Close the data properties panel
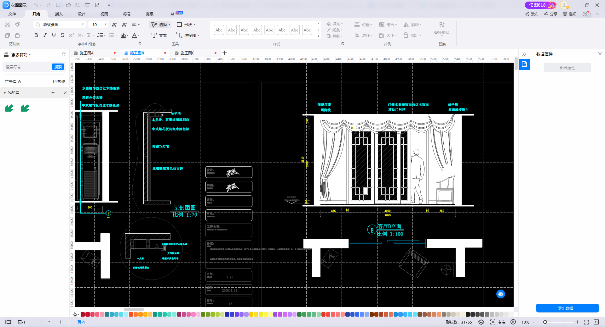The image size is (605, 327). coord(600,54)
